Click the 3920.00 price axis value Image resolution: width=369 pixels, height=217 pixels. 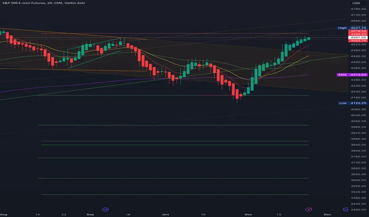(x=358, y=133)
